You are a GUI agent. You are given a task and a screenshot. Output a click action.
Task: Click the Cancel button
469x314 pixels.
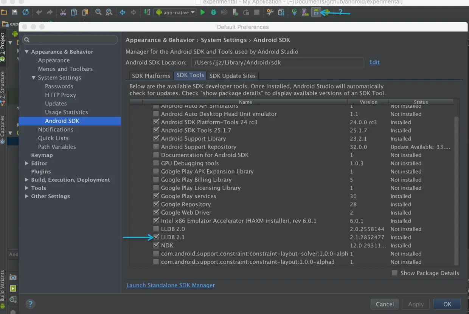[x=385, y=304]
